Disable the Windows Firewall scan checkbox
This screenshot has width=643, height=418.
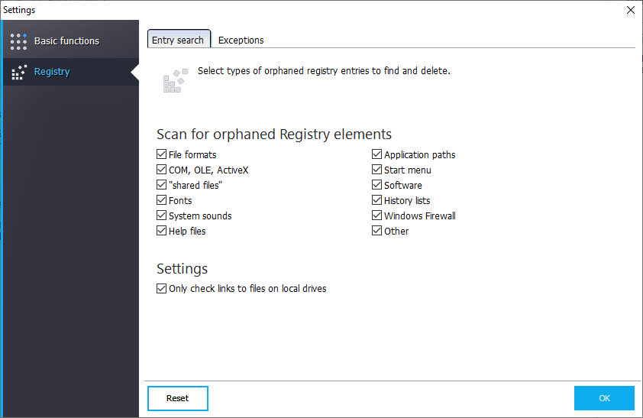pyautogui.click(x=377, y=215)
